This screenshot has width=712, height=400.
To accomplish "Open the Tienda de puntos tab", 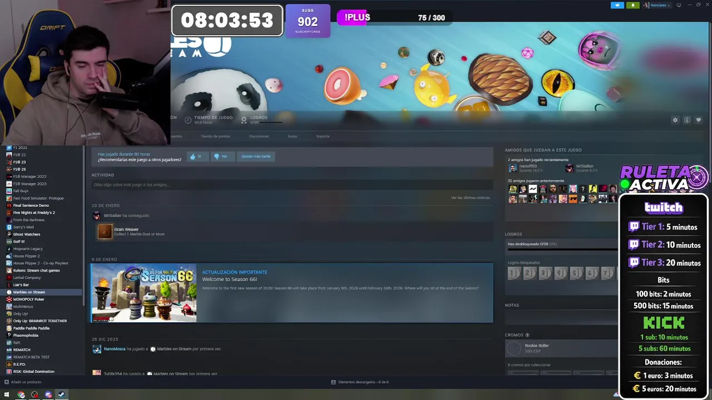I will click(x=215, y=136).
